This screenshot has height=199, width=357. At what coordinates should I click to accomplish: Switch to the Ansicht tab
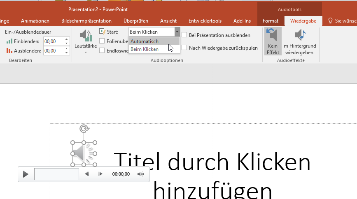[168, 21]
